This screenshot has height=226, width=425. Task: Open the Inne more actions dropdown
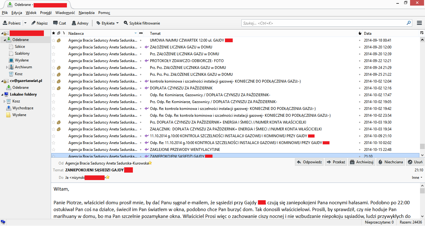(x=417, y=178)
